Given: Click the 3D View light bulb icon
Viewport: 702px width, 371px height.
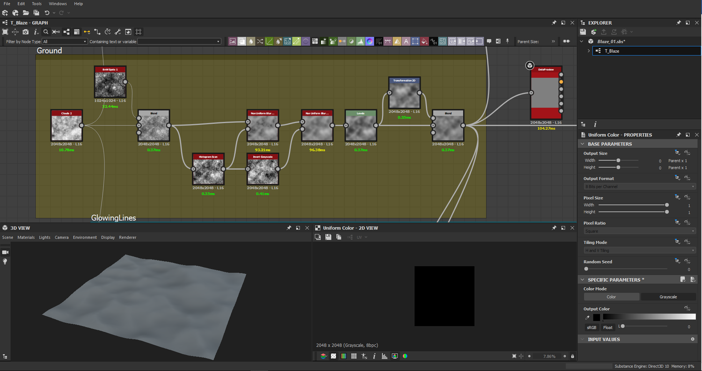Looking at the screenshot, I should tap(5, 262).
